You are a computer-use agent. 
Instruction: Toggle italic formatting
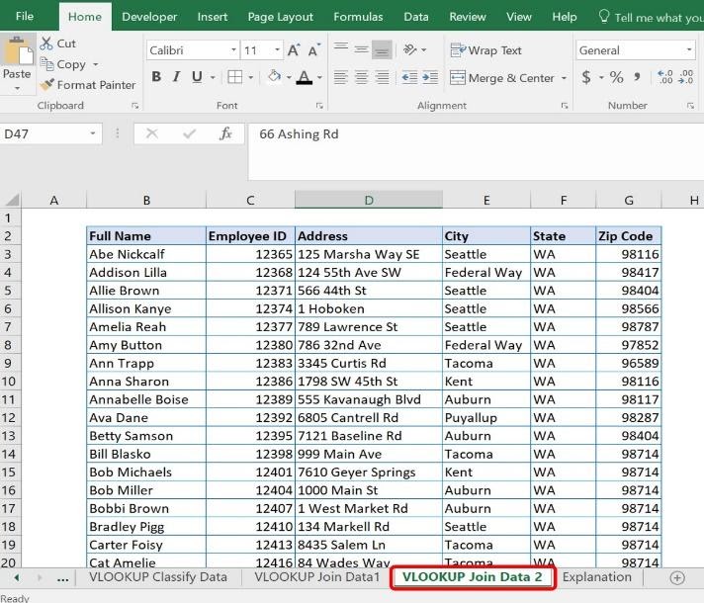[177, 77]
